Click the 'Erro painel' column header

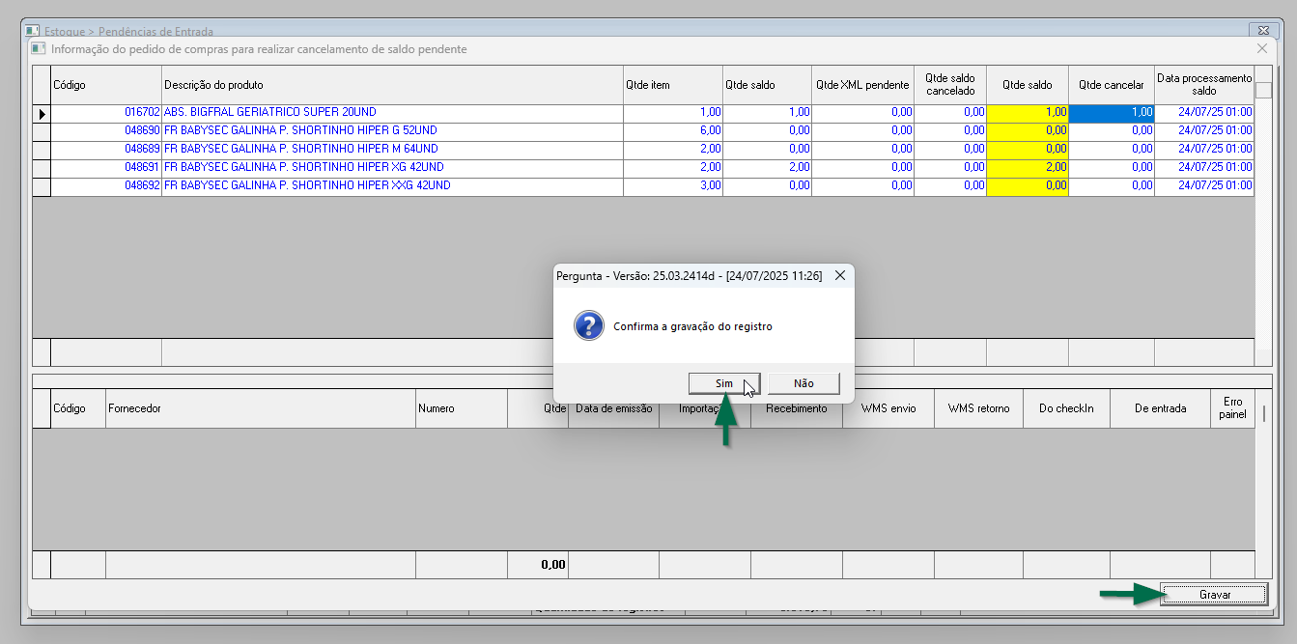(1232, 408)
